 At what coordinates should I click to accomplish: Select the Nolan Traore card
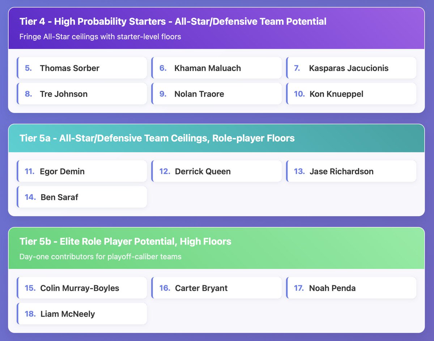(217, 94)
